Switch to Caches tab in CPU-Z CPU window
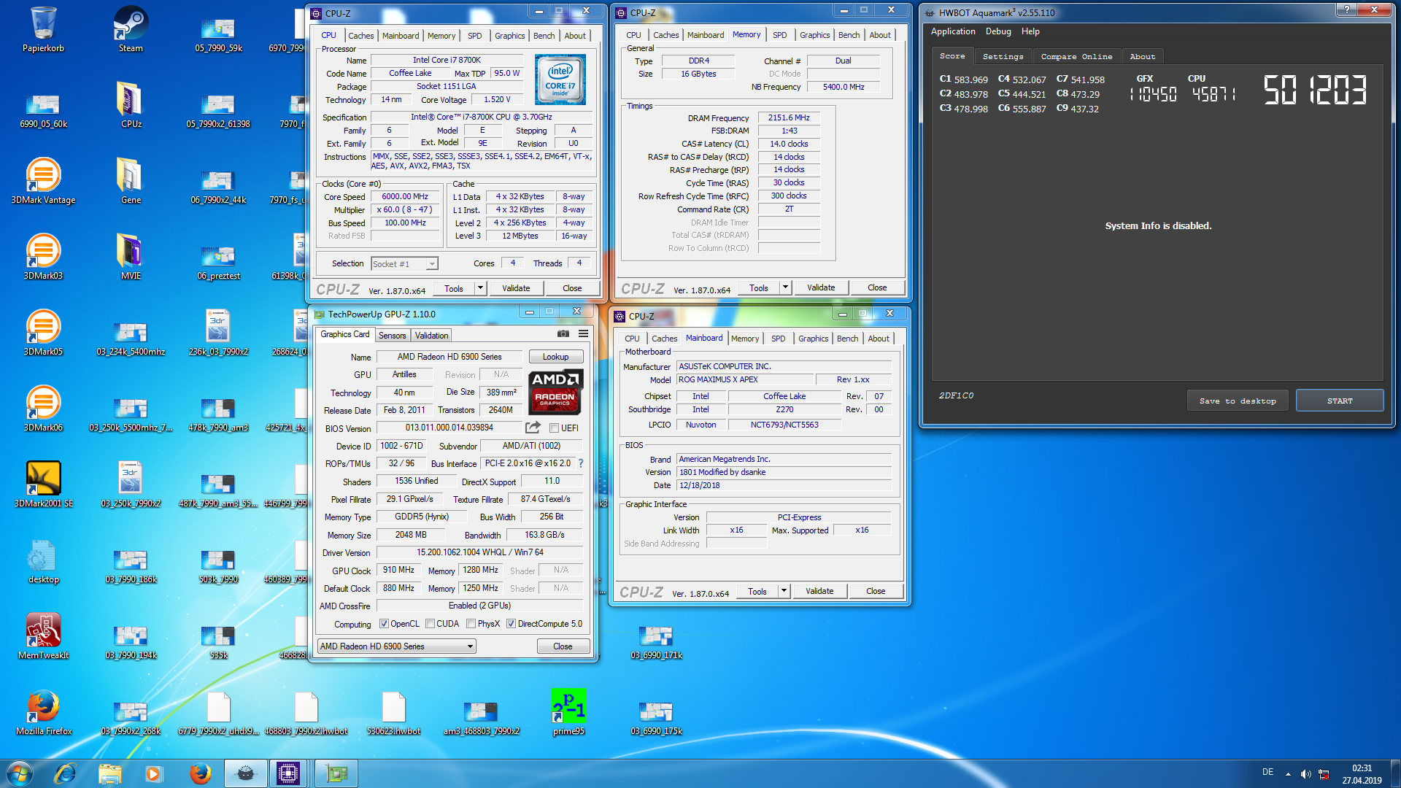 tap(360, 36)
